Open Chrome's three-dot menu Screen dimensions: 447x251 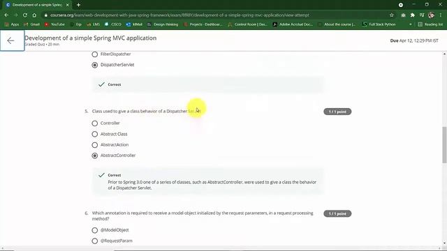[x=441, y=15]
